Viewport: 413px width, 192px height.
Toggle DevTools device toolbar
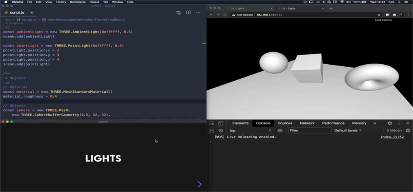(221, 123)
